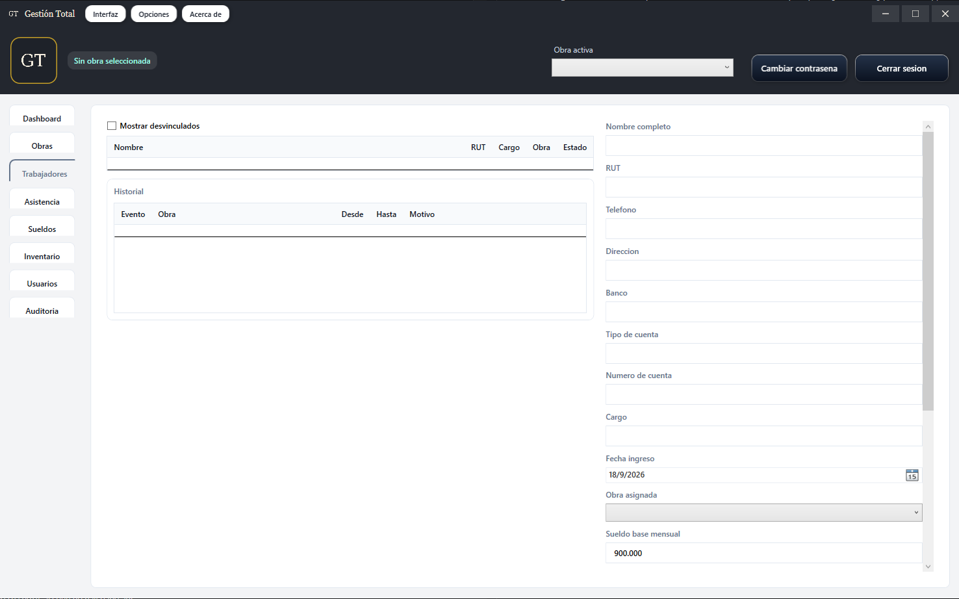Focus the Nombre completo input field
959x599 pixels.
click(x=763, y=146)
